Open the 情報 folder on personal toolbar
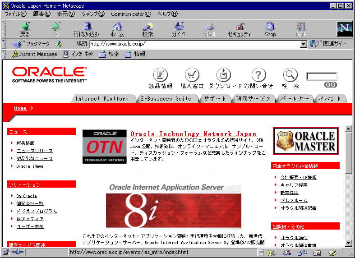355x258 pixels. coord(135,54)
